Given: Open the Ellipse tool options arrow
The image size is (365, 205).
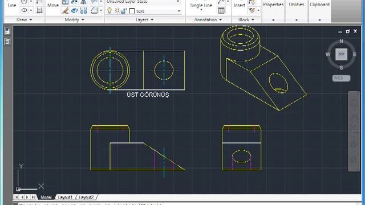Looking at the screenshot, I should (31, 10).
